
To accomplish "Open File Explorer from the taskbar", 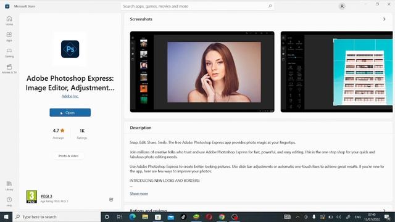I will click(x=145, y=216).
